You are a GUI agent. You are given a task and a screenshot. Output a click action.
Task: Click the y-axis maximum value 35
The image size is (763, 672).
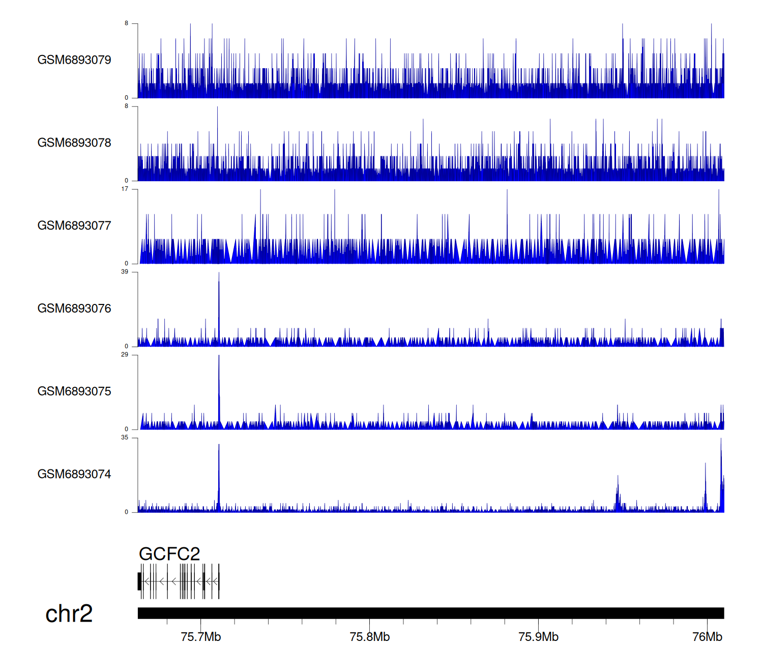125,437
